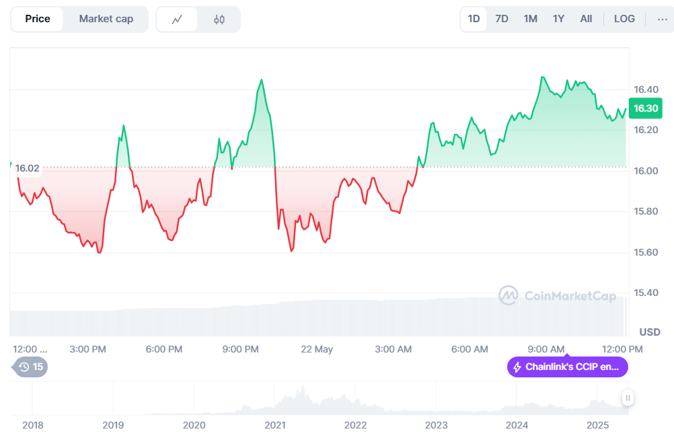The width and height of the screenshot is (674, 448).
Task: Switch to the Market cap tab
Action: pyautogui.click(x=106, y=19)
